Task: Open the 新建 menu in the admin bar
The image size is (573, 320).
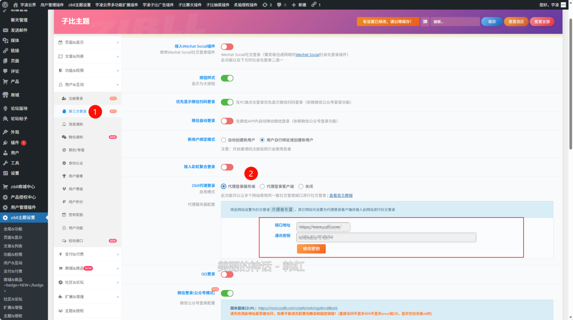Action: [300, 4]
